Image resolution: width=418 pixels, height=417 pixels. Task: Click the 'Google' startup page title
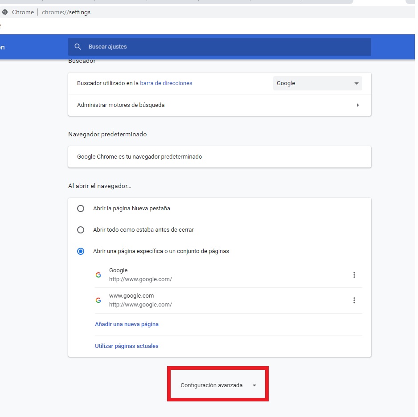tap(119, 270)
